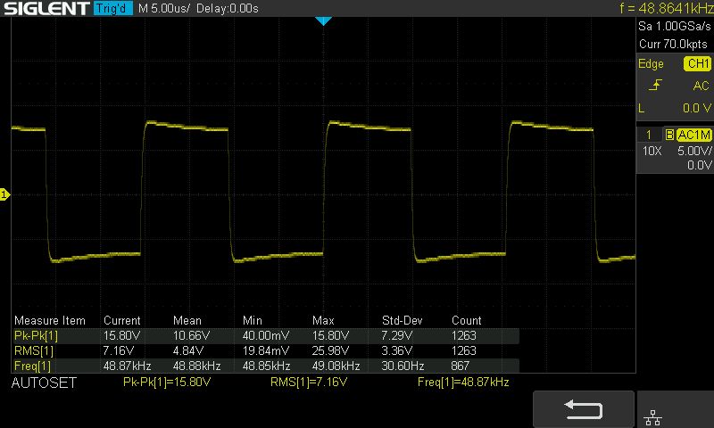The height and width of the screenshot is (428, 714).
Task: Click the Count column header
Action: pyautogui.click(x=466, y=320)
